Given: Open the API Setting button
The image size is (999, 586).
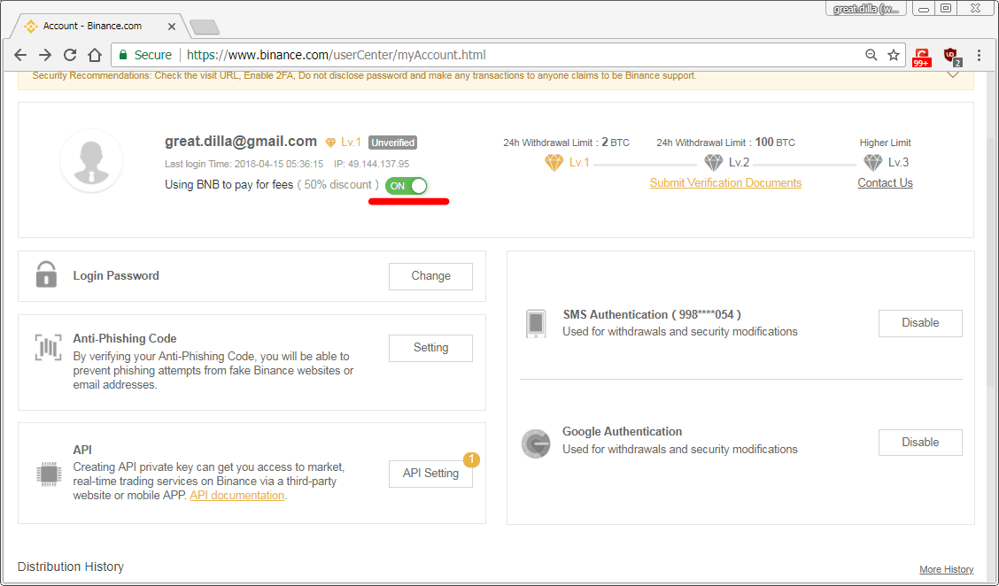Looking at the screenshot, I should coord(430,474).
